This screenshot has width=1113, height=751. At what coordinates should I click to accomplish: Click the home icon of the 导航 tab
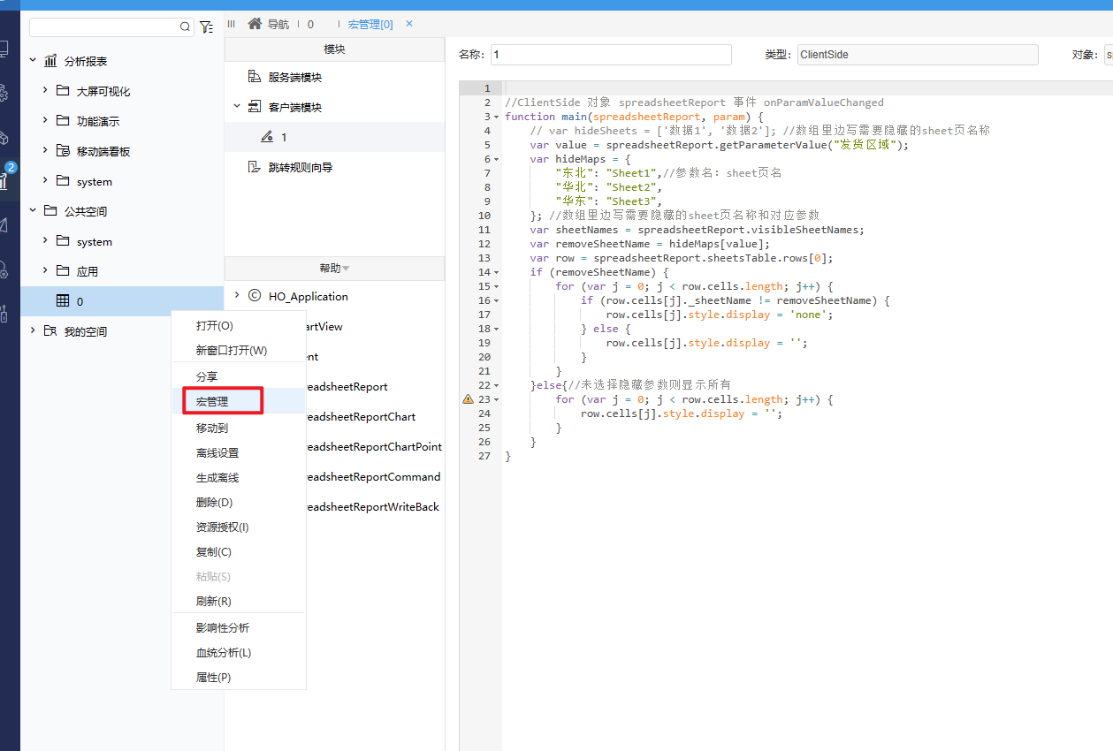(255, 24)
